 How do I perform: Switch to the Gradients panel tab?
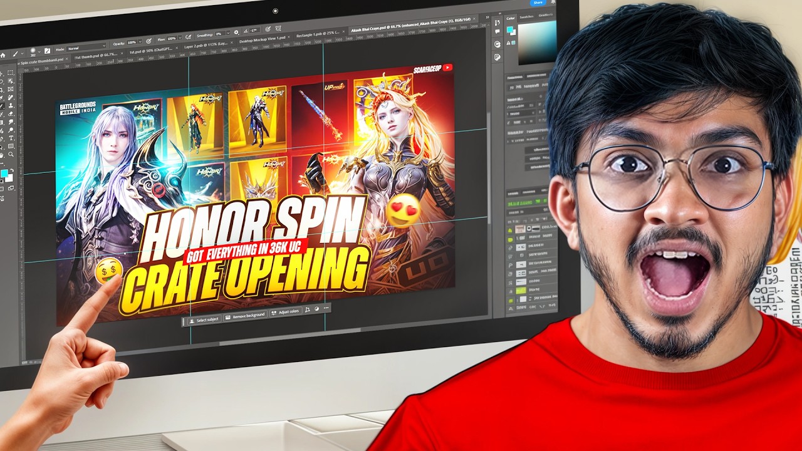click(x=546, y=15)
